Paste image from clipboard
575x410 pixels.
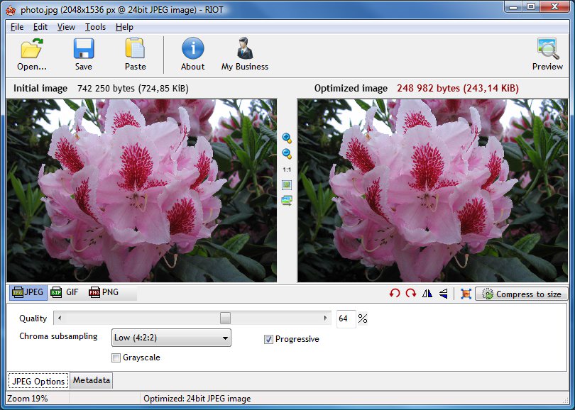pyautogui.click(x=135, y=54)
